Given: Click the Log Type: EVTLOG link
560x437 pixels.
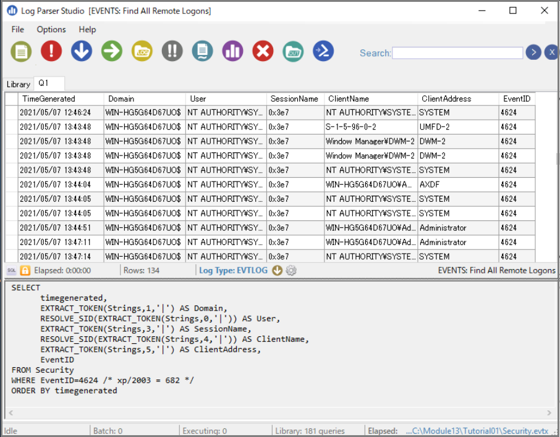Looking at the screenshot, I should click(233, 270).
